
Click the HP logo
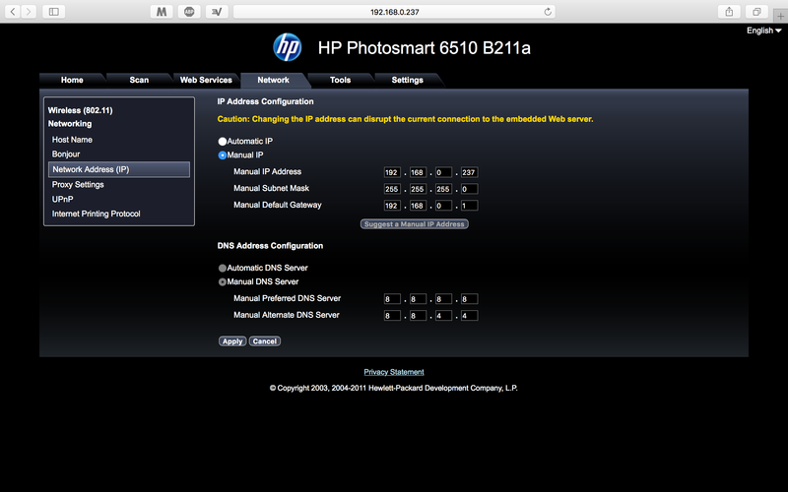(287, 47)
